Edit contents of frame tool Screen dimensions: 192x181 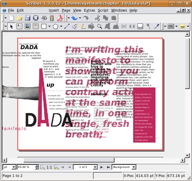[x=108, y=26]
